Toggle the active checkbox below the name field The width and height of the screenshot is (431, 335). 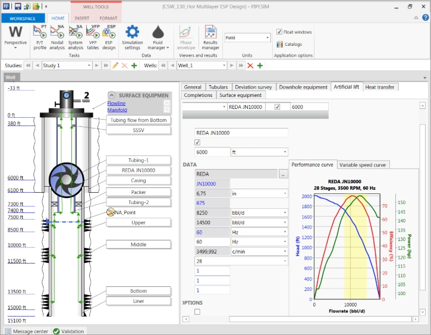[x=197, y=142]
